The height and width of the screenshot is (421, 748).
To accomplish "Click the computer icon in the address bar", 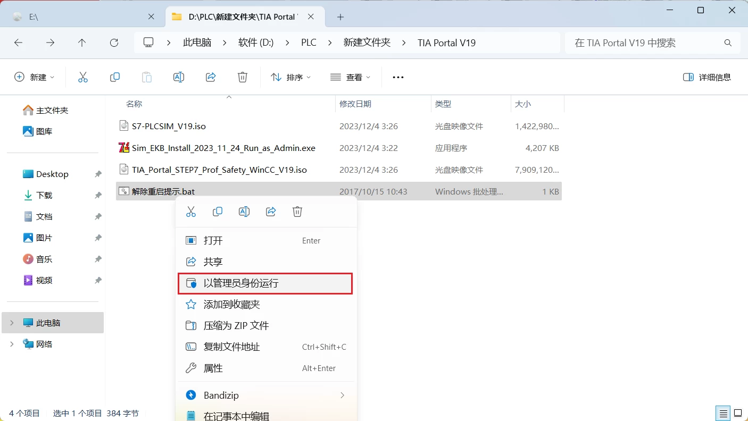I will point(148,43).
